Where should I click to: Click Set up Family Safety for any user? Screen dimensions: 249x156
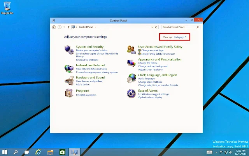point(158,54)
